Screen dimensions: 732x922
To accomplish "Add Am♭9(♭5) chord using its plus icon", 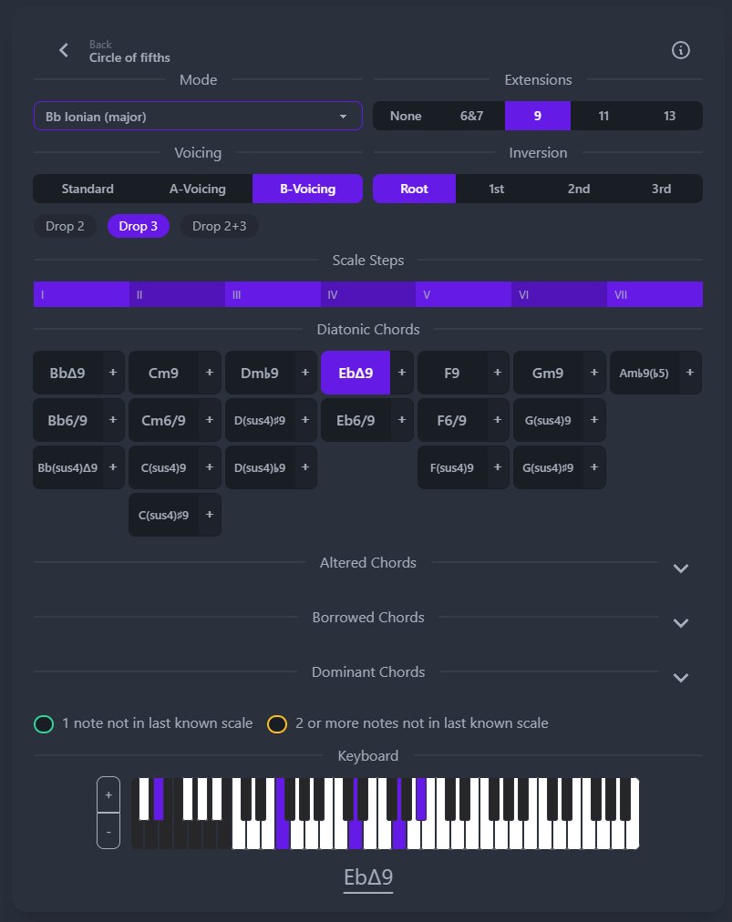I will pyautogui.click(x=690, y=373).
